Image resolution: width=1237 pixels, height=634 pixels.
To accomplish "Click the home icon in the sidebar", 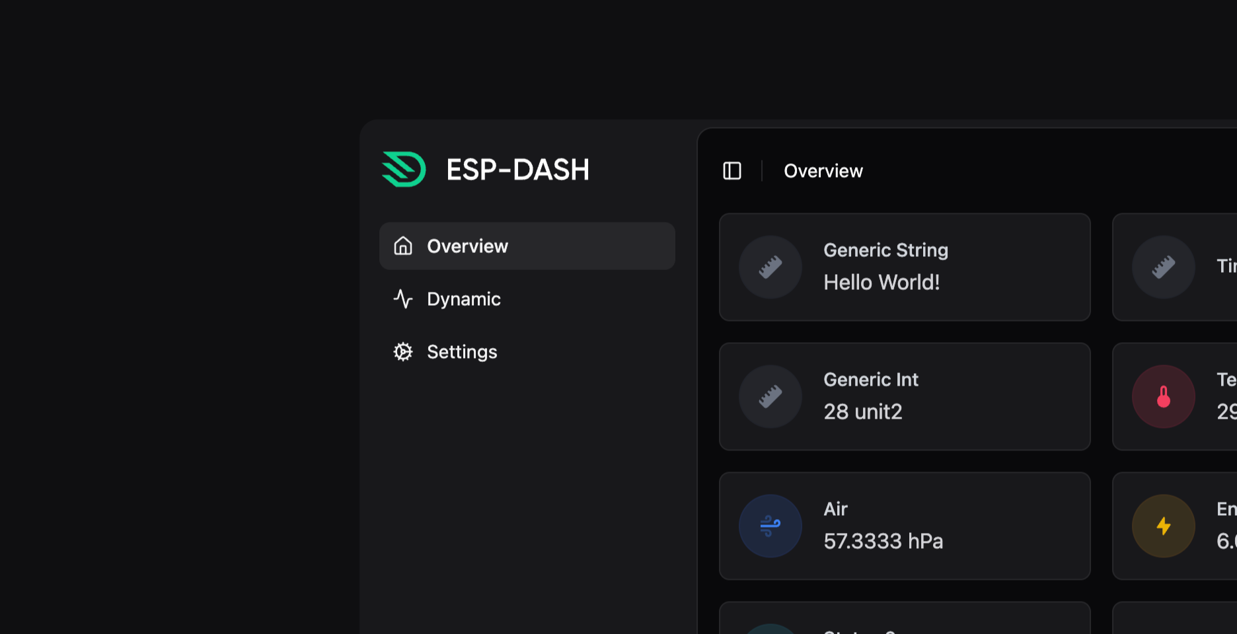I will tap(403, 246).
